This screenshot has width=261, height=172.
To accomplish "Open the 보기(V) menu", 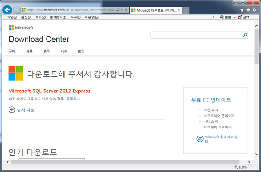I will [x=40, y=17].
